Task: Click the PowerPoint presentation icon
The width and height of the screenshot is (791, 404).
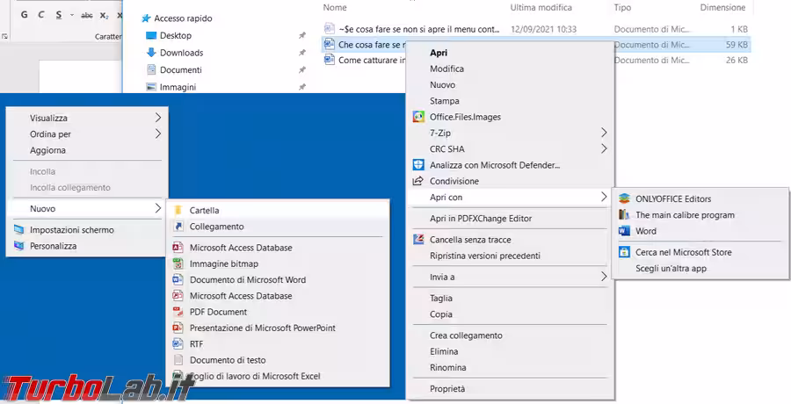Action: 178,328
